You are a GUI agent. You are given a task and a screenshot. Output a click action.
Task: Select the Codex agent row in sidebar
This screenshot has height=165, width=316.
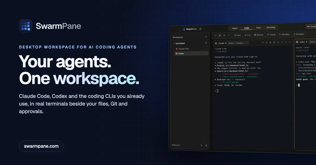pos(191,53)
